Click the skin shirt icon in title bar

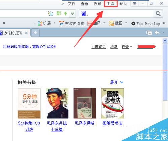(x=135, y=3)
